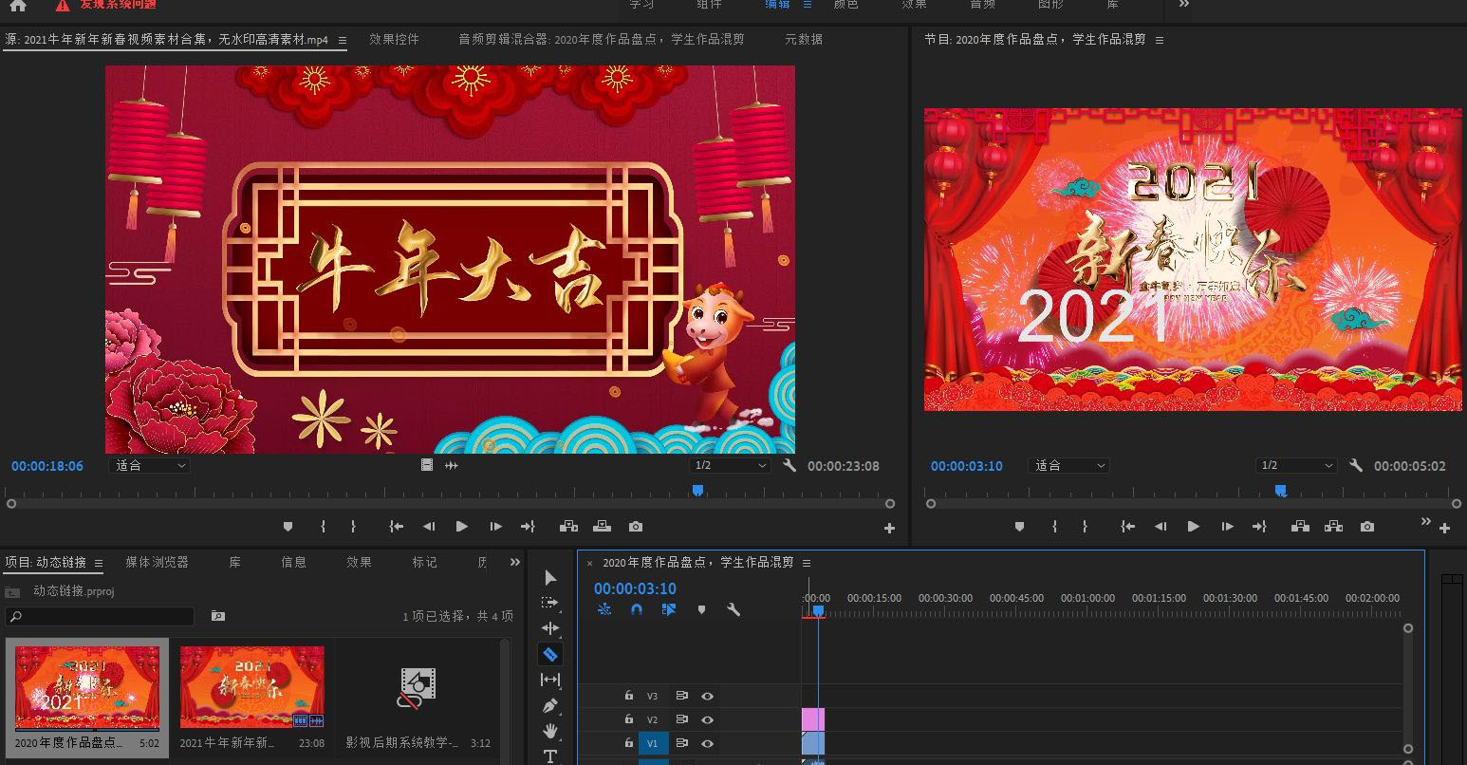Open Program Monitor zoom level dropdown 适合
The height and width of the screenshot is (765, 1467).
(x=1068, y=465)
